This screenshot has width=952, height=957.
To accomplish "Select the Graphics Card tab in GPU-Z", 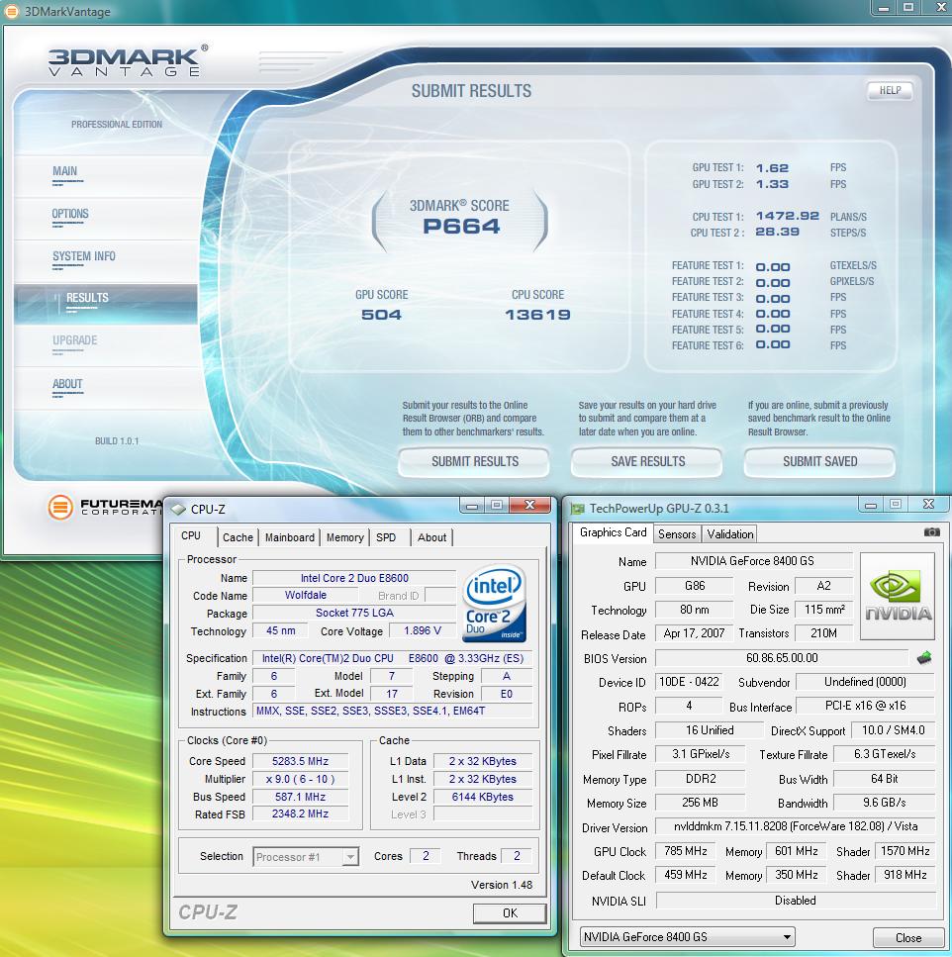I will (613, 532).
